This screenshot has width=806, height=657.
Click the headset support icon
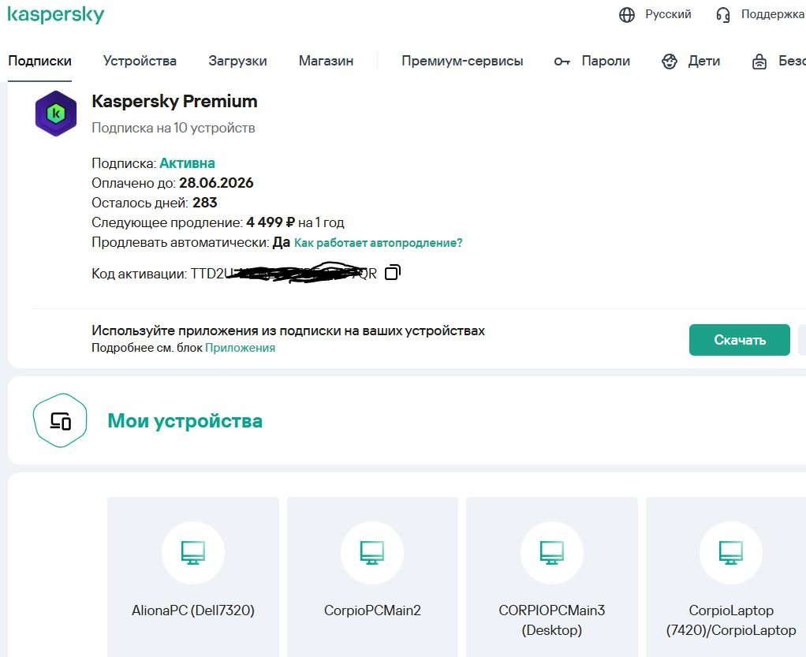723,15
